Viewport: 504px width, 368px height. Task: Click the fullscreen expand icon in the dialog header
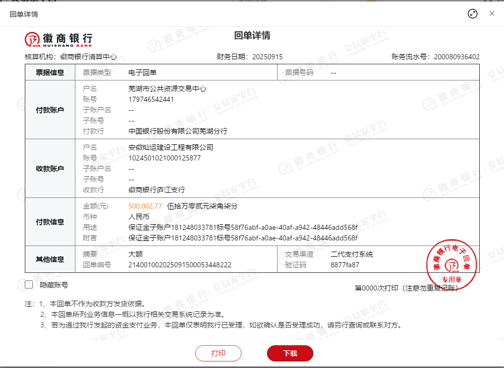tap(472, 14)
